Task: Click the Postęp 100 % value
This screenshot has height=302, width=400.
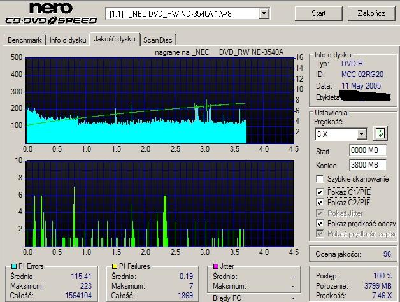Action: [x=382, y=276]
